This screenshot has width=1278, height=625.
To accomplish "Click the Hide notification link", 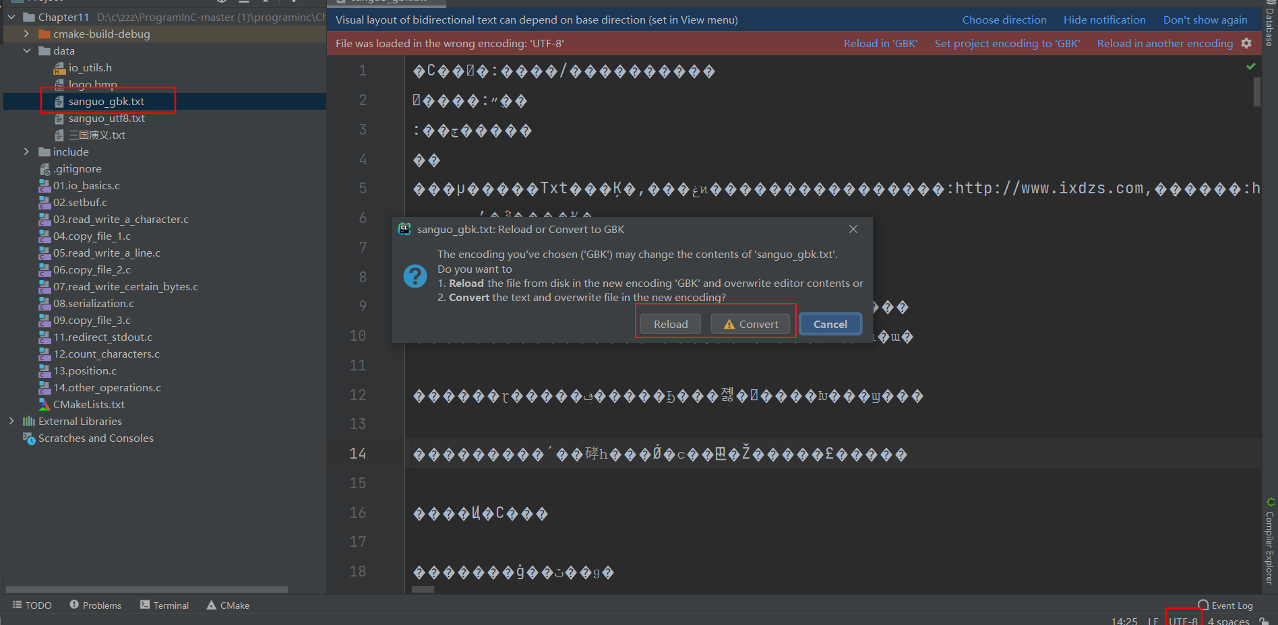I will (1105, 20).
